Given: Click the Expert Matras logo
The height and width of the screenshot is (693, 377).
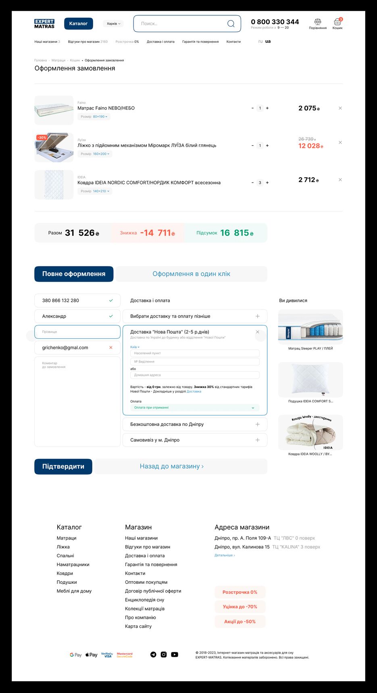Looking at the screenshot, I should click(44, 24).
